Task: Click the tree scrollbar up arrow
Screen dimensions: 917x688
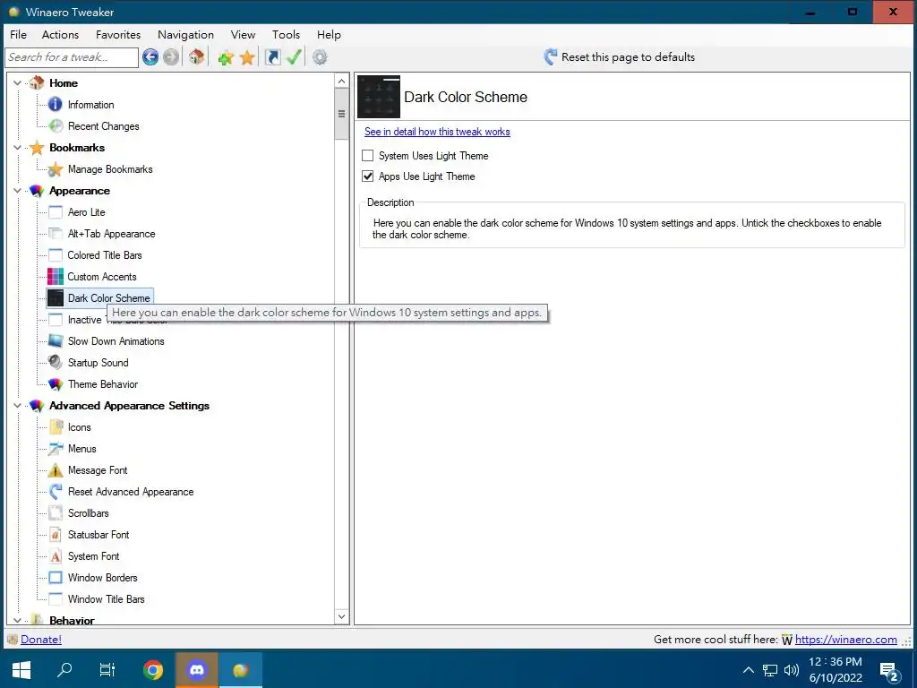Action: (x=342, y=81)
